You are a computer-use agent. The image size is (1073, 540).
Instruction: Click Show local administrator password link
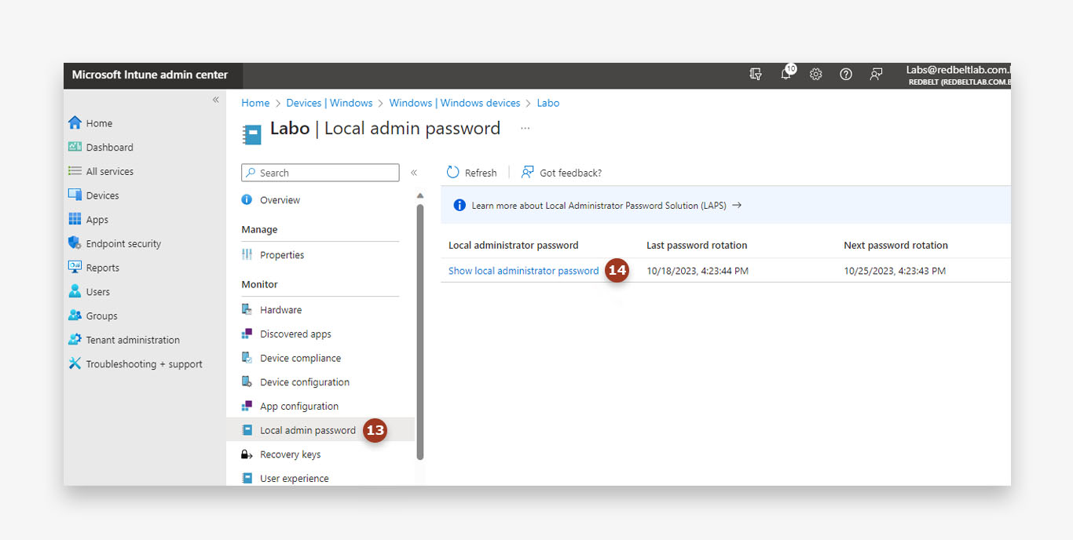[x=523, y=271]
